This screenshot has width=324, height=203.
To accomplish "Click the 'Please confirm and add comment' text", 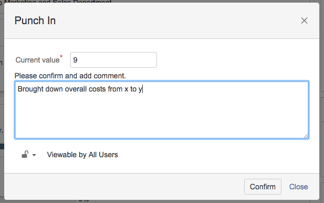I will pos(70,76).
